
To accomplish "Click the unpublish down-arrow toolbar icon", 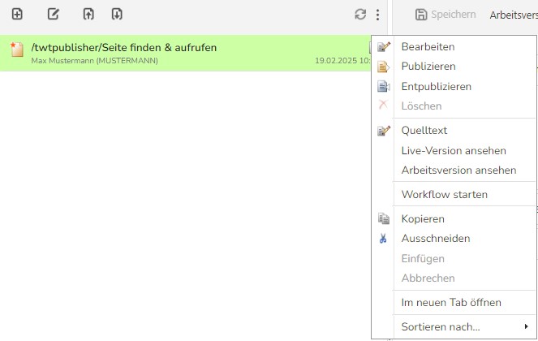I will [x=117, y=14].
